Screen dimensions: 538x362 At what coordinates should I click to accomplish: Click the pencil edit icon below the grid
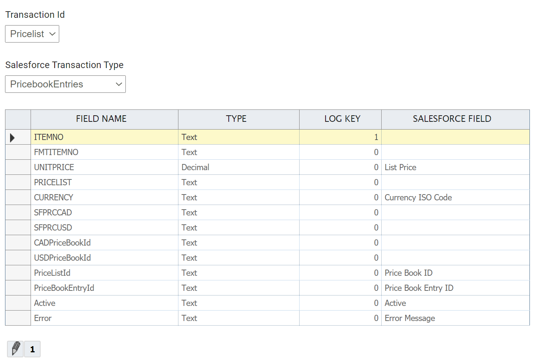[15, 349]
